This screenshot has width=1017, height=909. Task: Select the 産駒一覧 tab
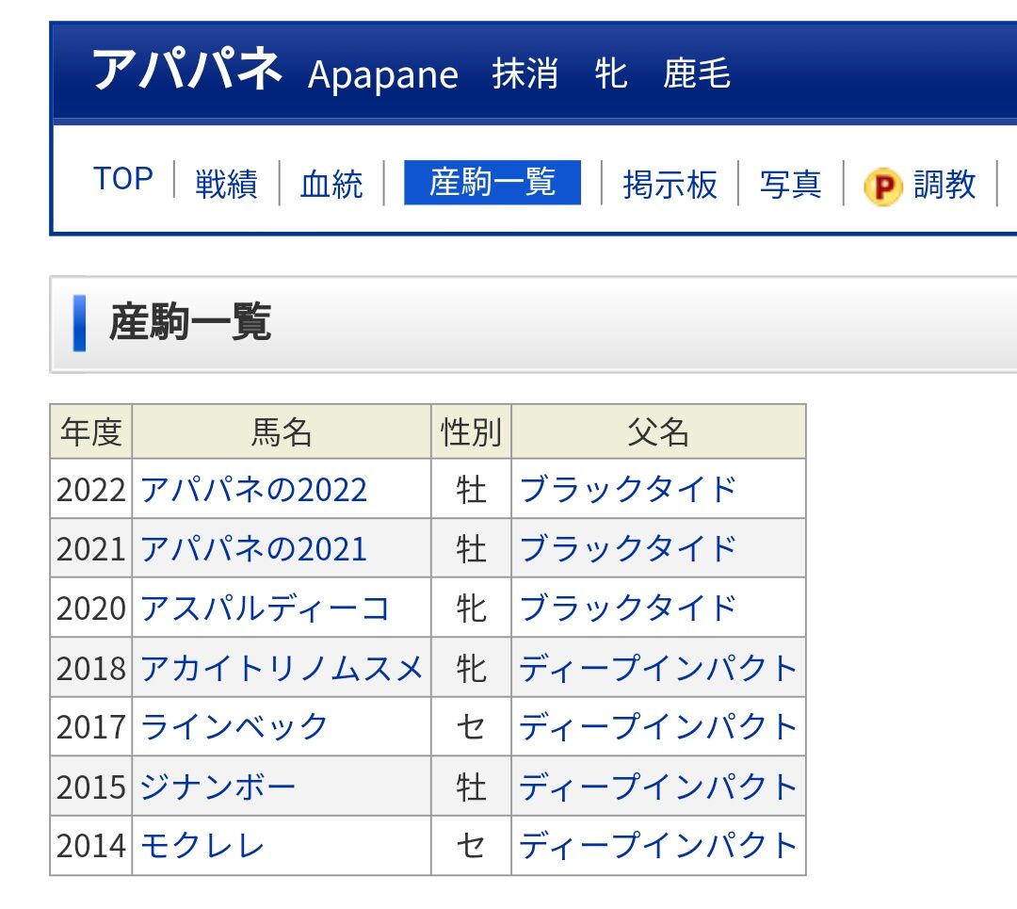click(492, 183)
